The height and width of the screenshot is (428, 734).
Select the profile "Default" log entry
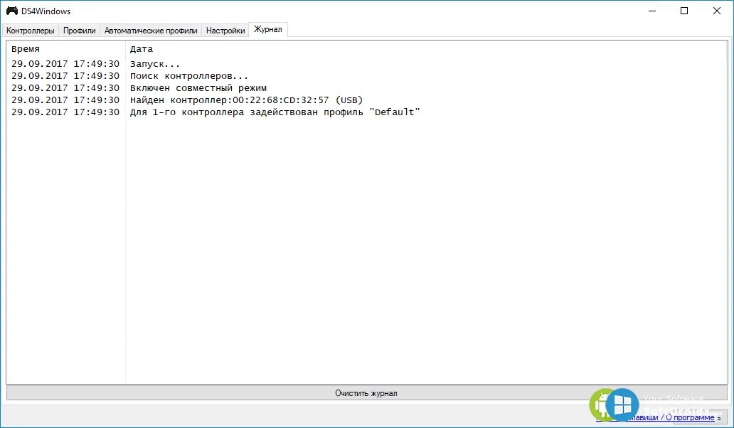click(x=275, y=112)
